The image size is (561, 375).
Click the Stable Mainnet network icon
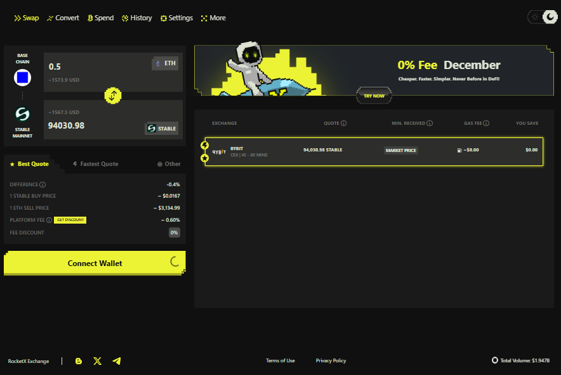pos(23,115)
